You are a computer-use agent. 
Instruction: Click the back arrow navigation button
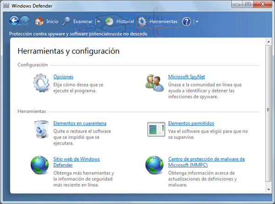(14, 21)
